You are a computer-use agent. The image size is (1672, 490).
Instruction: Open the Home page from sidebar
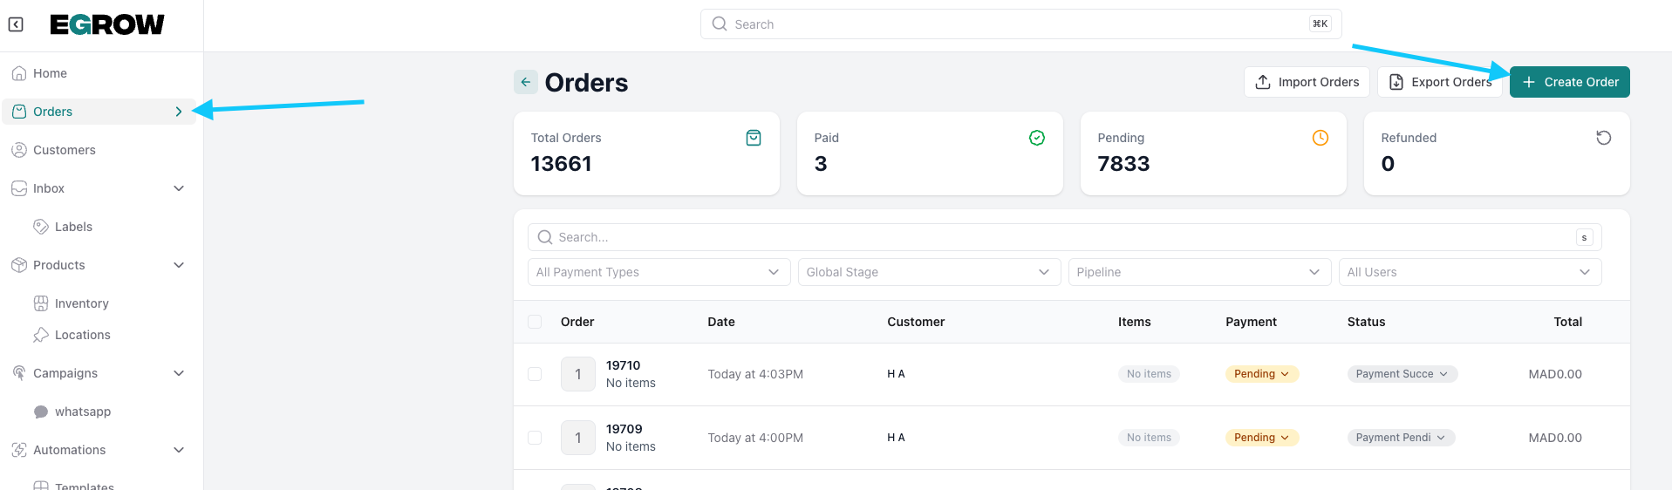click(50, 73)
